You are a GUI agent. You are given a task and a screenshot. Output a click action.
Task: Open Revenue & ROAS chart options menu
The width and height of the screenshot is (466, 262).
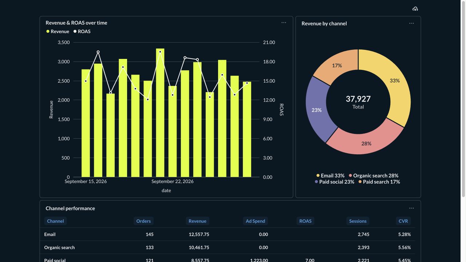point(284,23)
